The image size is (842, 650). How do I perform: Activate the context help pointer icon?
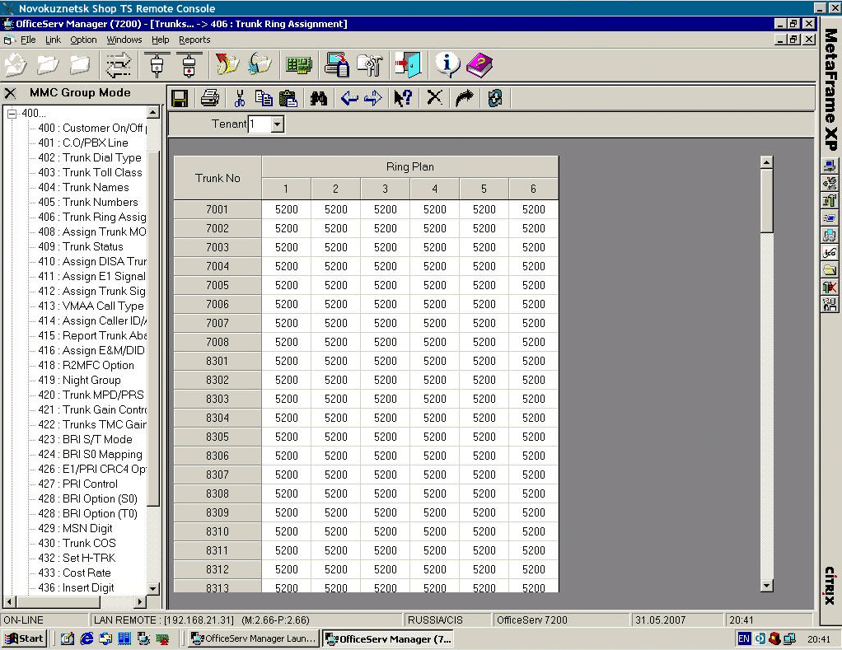click(403, 98)
